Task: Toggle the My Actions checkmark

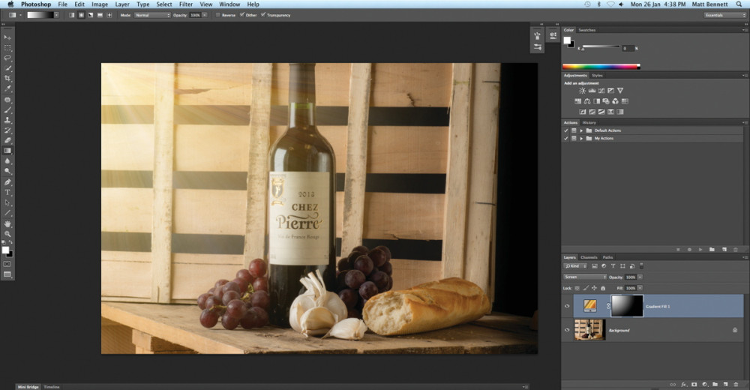Action: (566, 138)
